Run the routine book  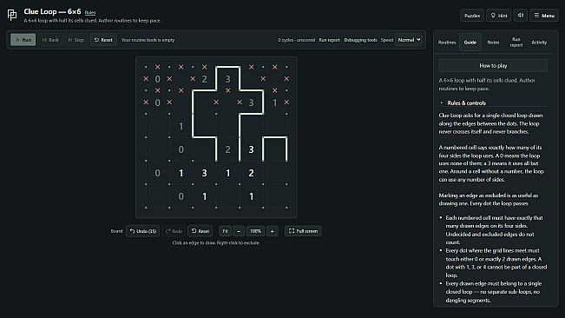23,40
